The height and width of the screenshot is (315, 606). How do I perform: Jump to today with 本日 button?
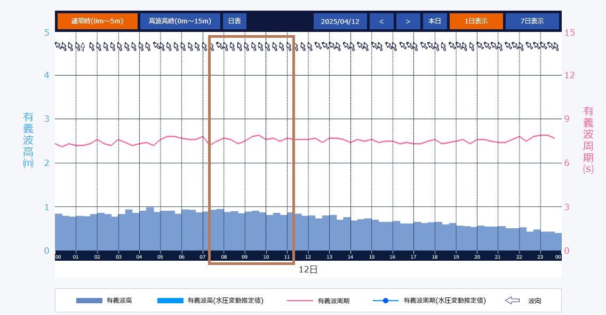point(434,21)
